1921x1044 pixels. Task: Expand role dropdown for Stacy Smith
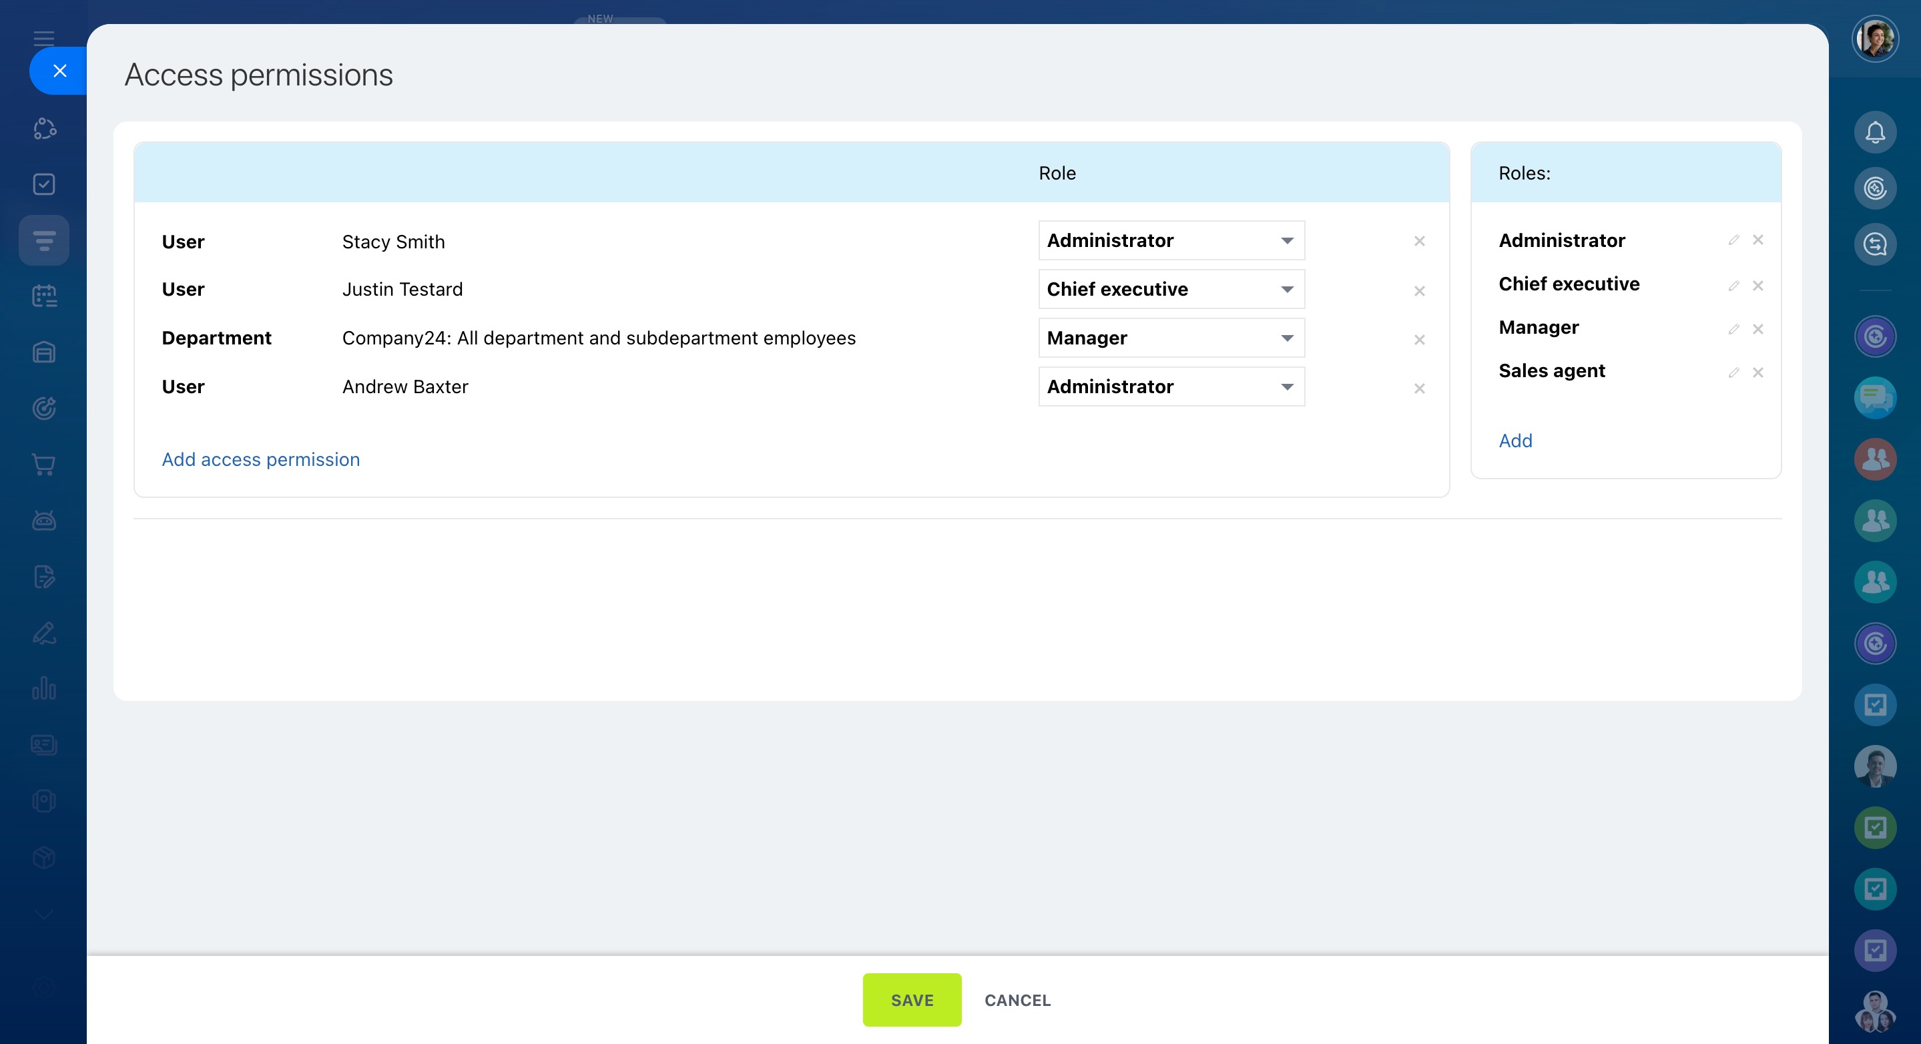(1171, 240)
